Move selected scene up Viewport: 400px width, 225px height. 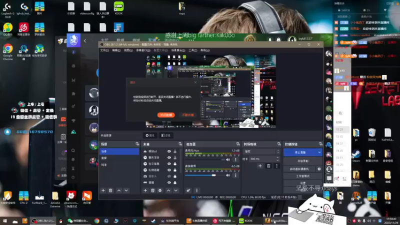(119, 190)
